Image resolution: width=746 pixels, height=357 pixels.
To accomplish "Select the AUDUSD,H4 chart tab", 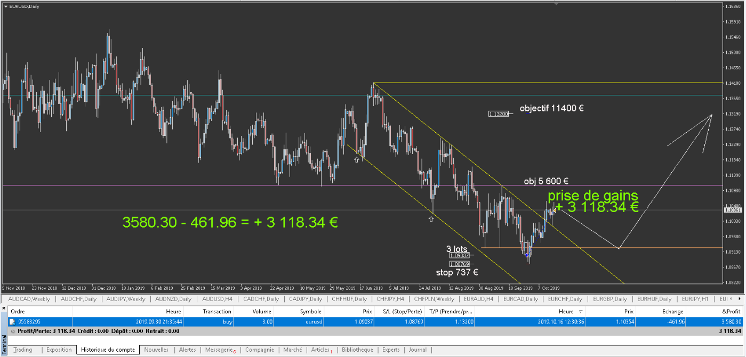I will point(219,299).
